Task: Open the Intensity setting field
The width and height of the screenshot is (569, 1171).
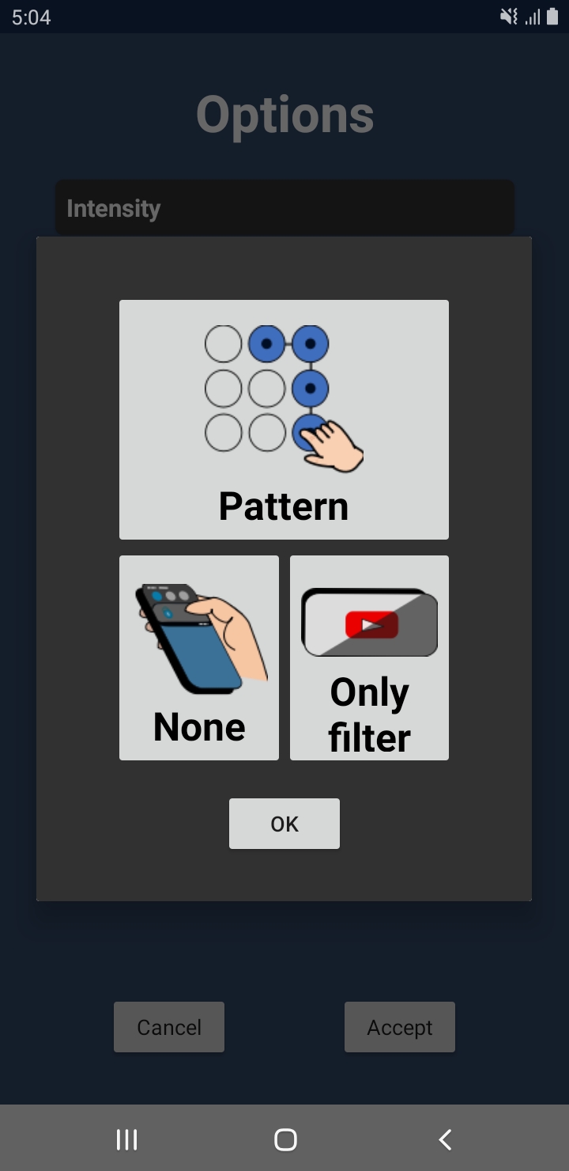Action: click(x=284, y=208)
